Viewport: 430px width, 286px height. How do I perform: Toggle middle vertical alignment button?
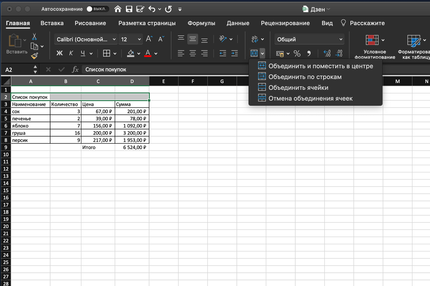tap(193, 39)
